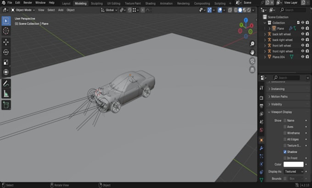Select the Cursor tool
Screen dimensions: 312x188
coord(6,31)
